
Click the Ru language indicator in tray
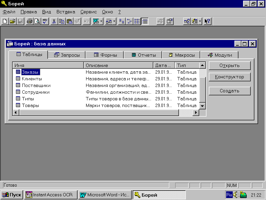[229, 195]
